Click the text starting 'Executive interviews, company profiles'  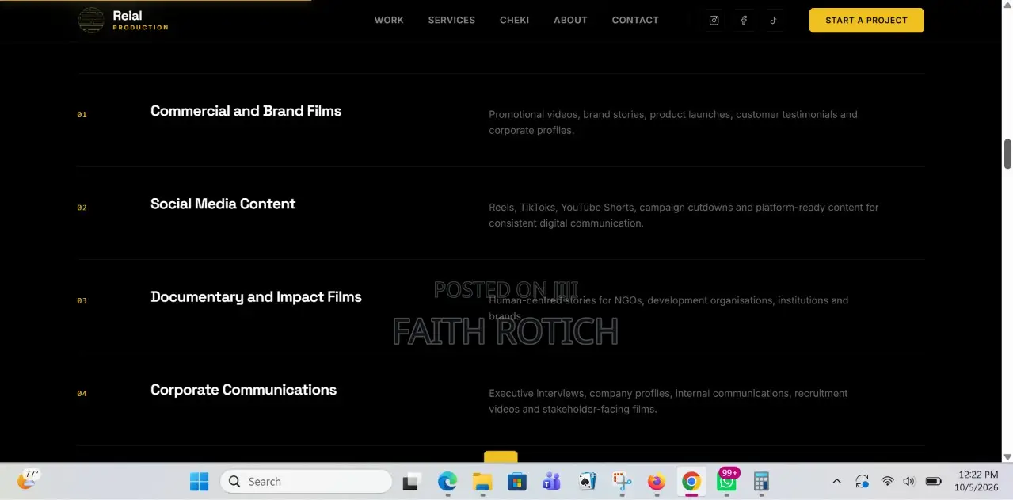tap(668, 401)
